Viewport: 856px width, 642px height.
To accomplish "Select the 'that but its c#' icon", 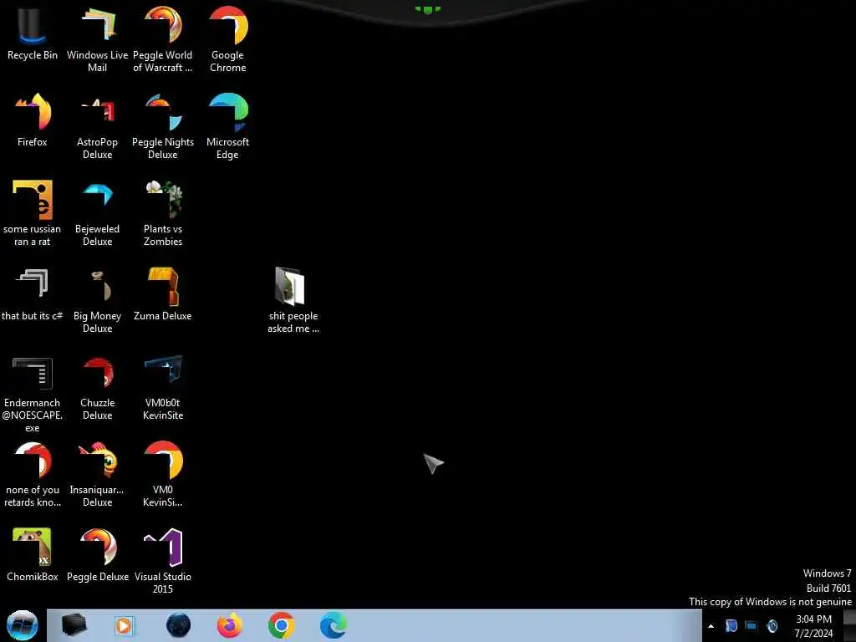I will [33, 294].
